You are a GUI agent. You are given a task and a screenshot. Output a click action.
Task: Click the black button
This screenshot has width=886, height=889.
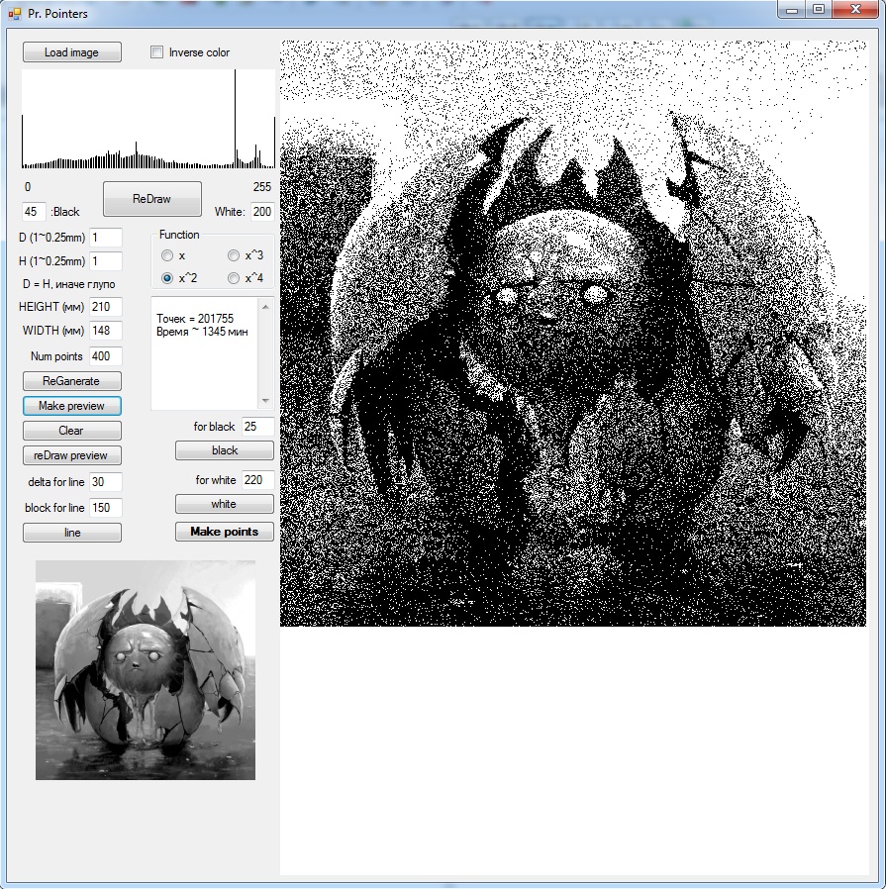[x=225, y=450]
